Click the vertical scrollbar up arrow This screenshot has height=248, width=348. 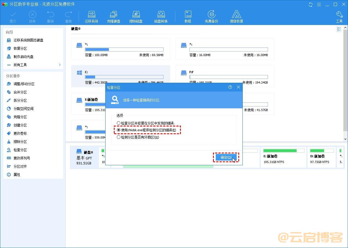(346, 27)
